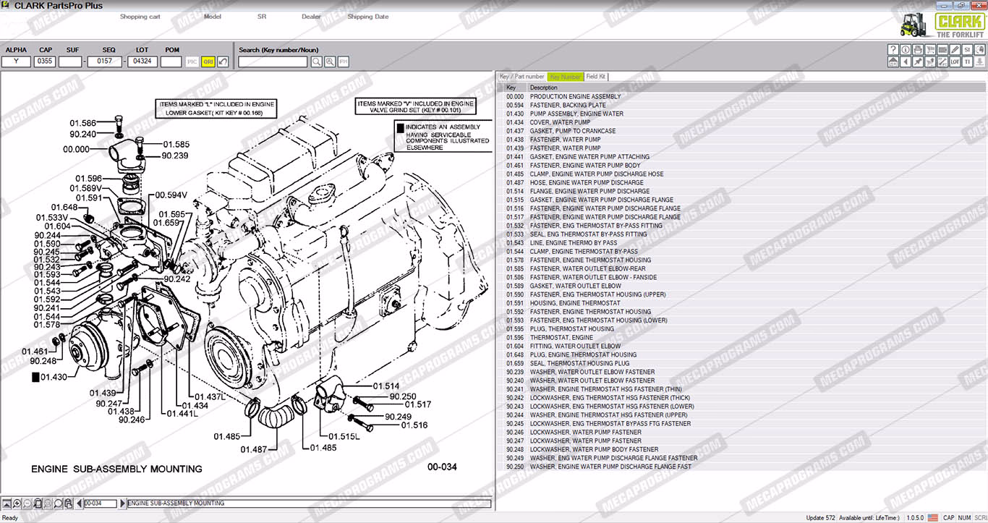
Task: Open the Shipping Date menu
Action: pos(368,17)
